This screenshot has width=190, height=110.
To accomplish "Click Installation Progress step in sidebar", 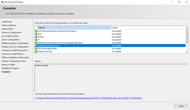I will point(10,68).
